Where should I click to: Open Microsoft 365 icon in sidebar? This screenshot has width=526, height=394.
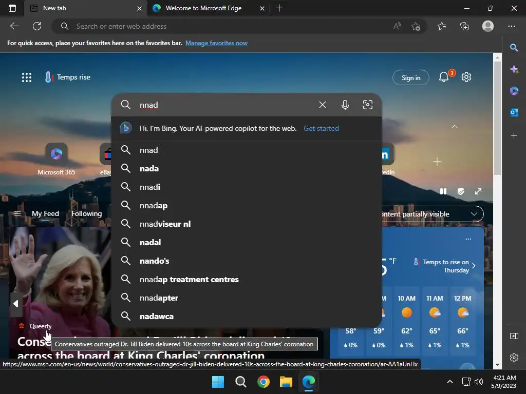tap(514, 91)
